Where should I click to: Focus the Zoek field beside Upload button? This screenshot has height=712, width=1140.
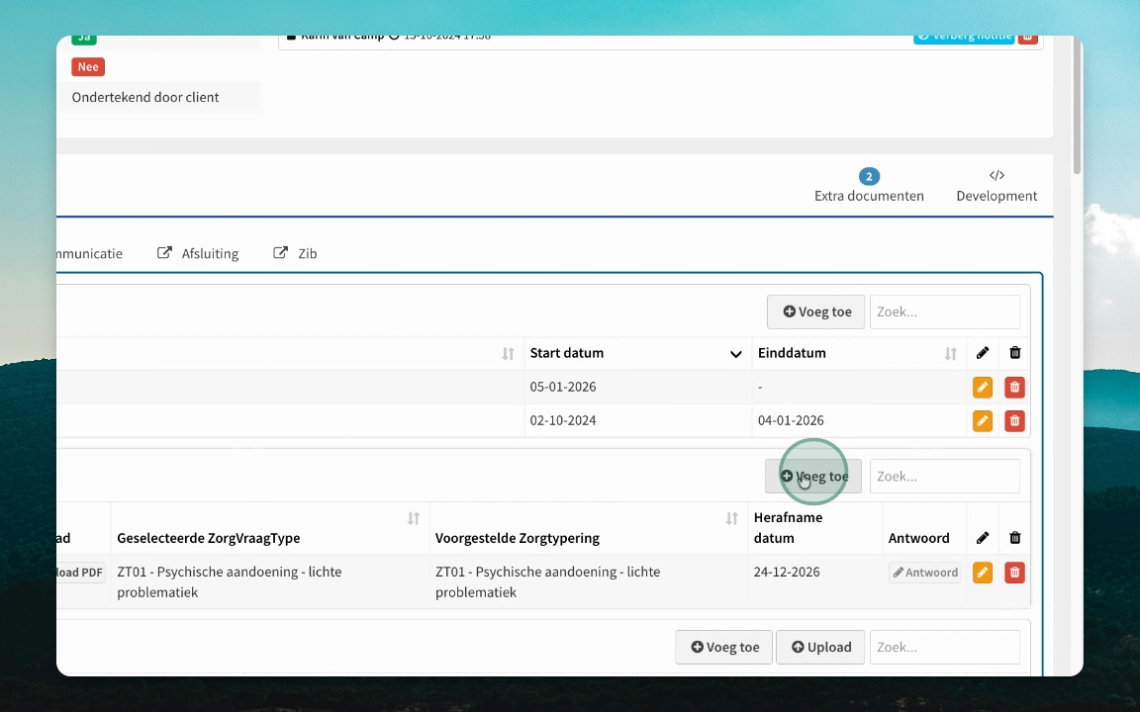(944, 648)
